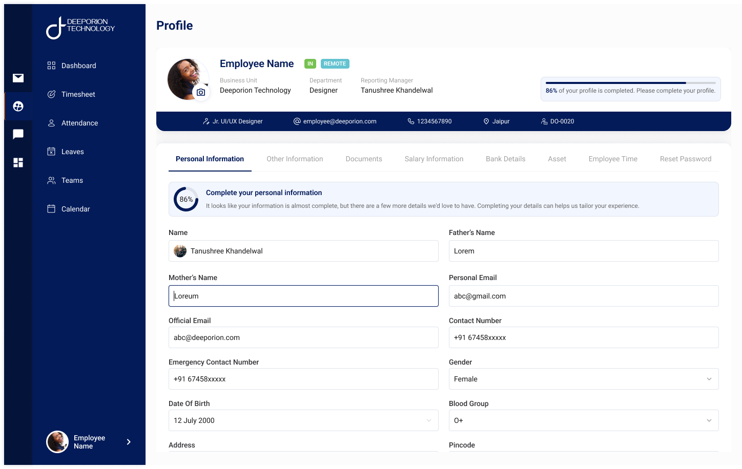
Task: Click the mail envelope icon in left rail
Action: (x=18, y=78)
